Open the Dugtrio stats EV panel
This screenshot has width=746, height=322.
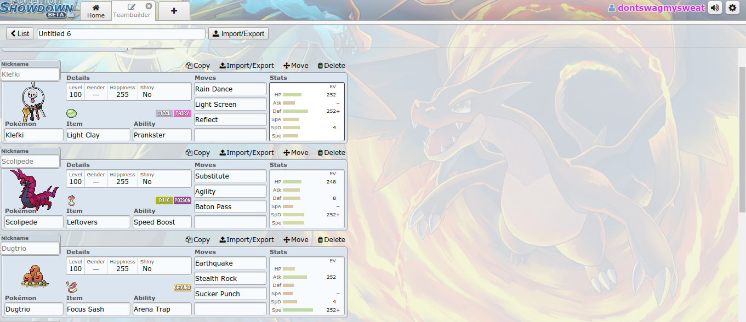click(x=307, y=286)
